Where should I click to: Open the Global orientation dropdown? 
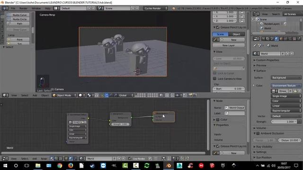[125, 95]
